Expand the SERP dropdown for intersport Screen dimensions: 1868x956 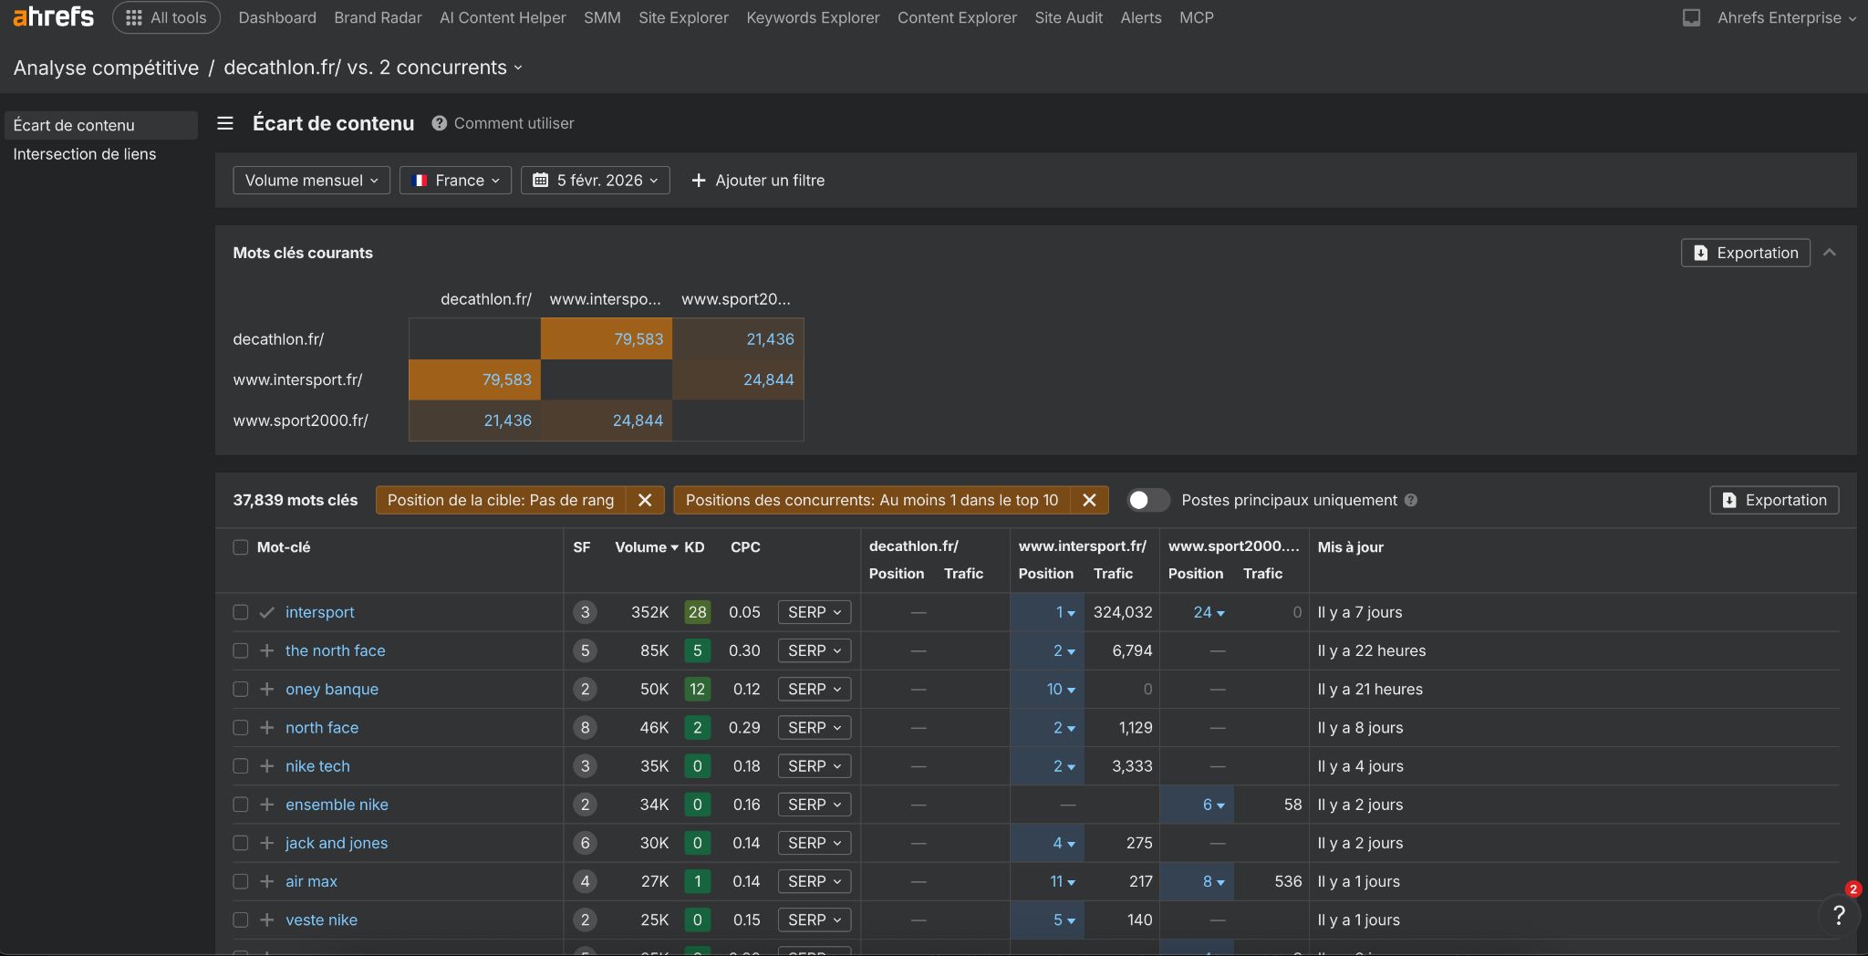point(814,612)
